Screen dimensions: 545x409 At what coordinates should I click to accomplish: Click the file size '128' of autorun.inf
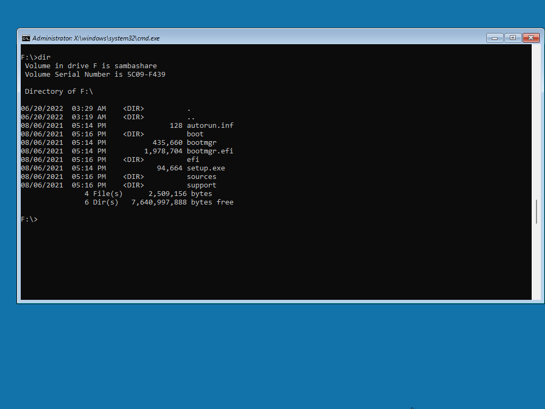pos(176,126)
